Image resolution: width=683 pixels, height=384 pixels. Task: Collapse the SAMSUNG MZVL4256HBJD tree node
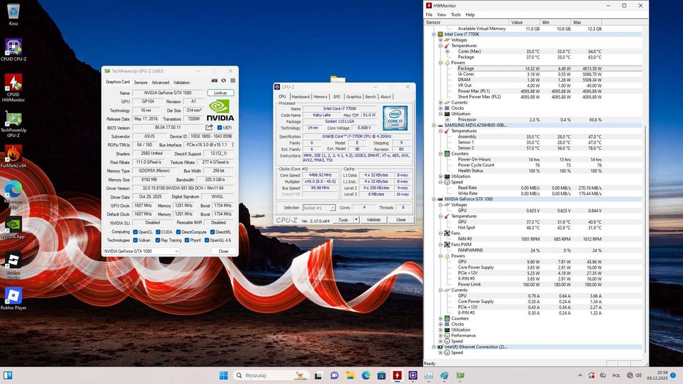[434, 125]
